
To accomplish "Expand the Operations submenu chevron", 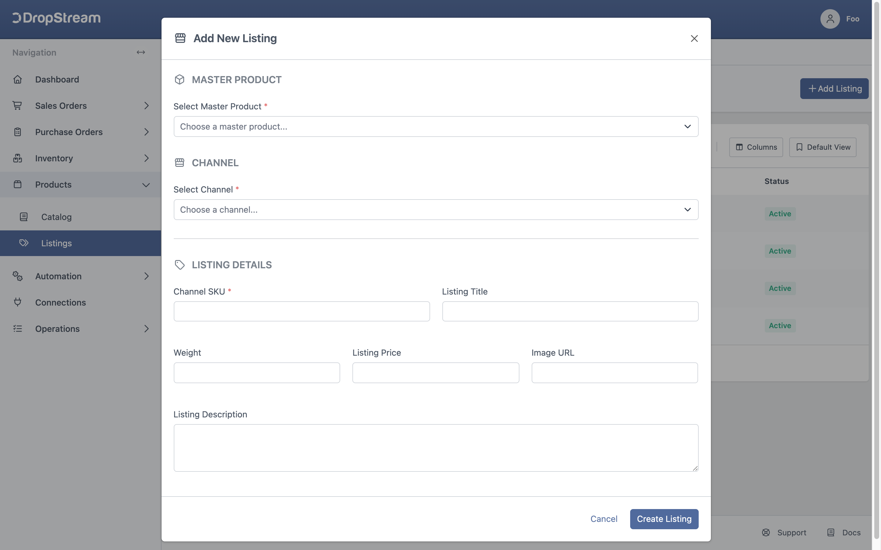I will [x=146, y=328].
